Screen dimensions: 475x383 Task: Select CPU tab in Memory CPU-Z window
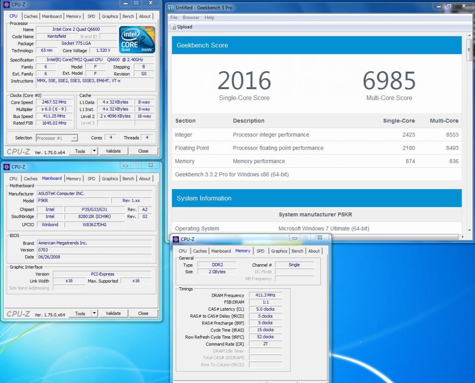[182, 251]
